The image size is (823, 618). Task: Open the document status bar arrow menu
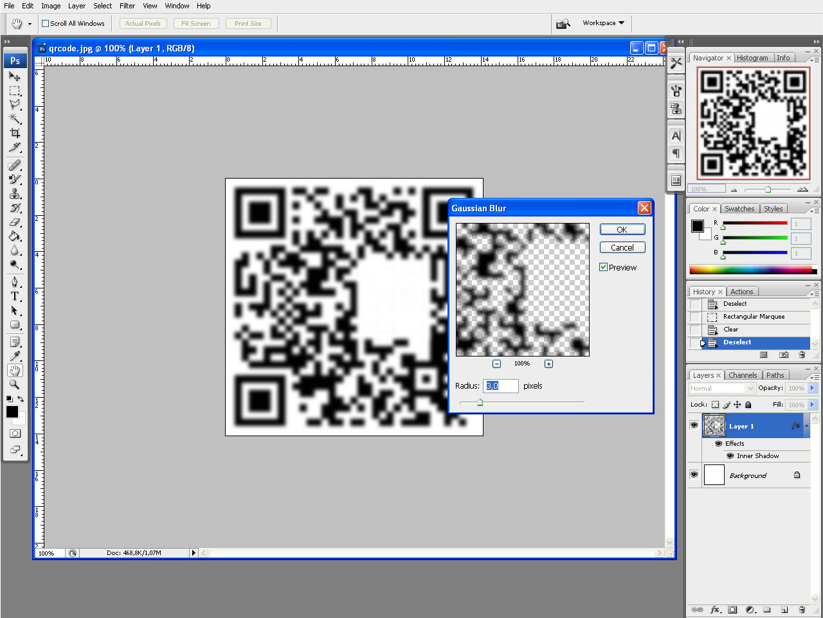coord(194,552)
